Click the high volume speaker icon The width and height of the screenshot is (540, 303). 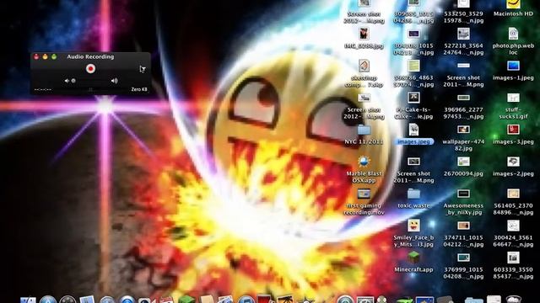point(115,81)
